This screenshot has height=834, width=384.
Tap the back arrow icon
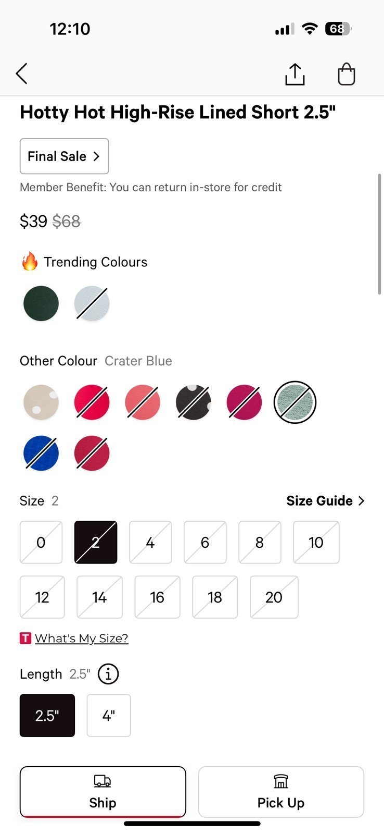click(x=21, y=74)
